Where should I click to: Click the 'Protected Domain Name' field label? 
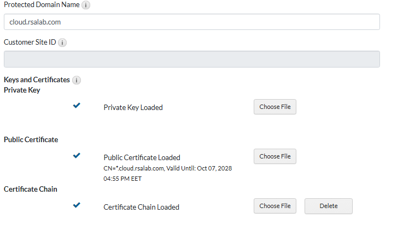(42, 5)
